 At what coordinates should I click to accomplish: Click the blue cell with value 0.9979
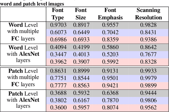coord(148,78)
